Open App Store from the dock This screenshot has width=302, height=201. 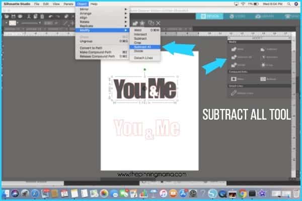183,193
